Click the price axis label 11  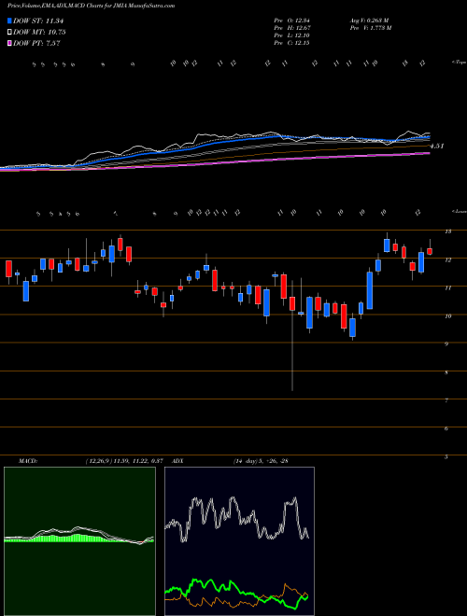tap(447, 288)
